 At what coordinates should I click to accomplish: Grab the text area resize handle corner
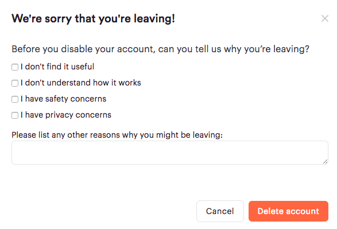(325, 162)
